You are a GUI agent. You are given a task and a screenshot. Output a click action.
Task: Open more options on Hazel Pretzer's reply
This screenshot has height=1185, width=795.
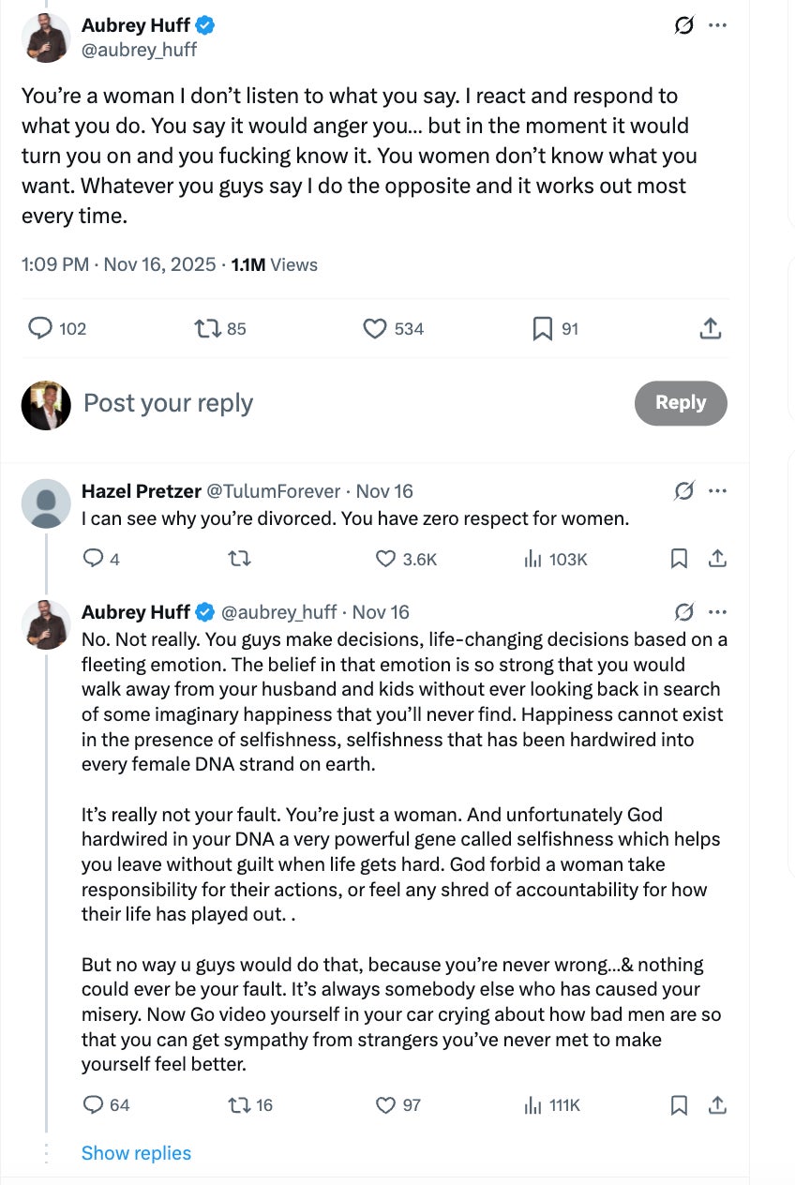click(x=718, y=490)
